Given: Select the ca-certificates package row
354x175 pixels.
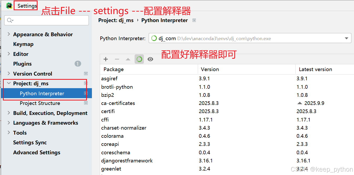Looking at the screenshot, I should (x=227, y=103).
